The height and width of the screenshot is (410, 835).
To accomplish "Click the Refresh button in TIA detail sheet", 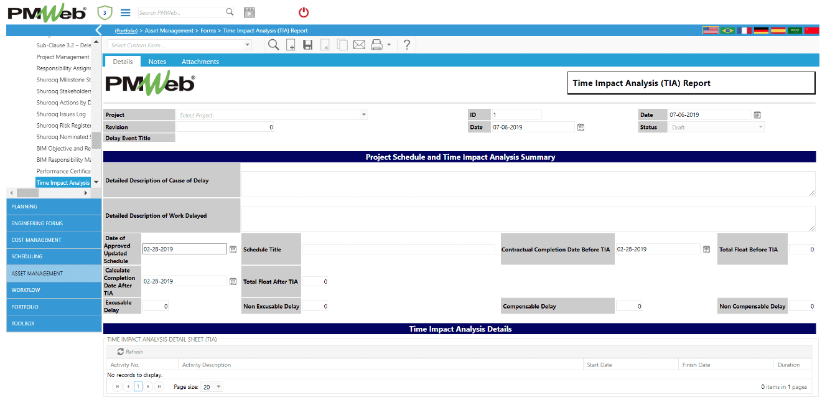I will [130, 352].
